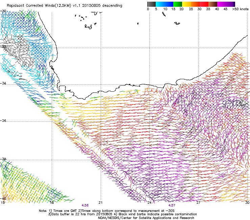
Task: Click the NOAA/NESDIS credit line
Action: coord(146,218)
